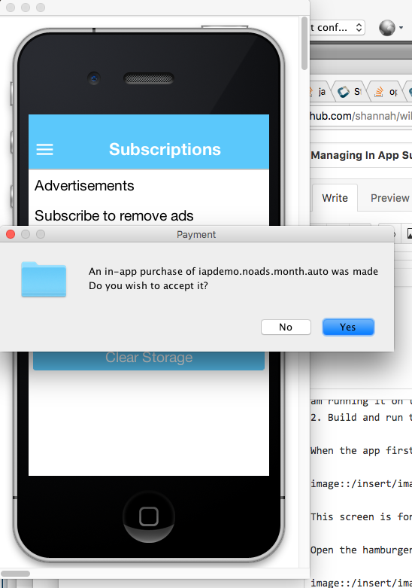Click the simulator horizontal scrollbar thumb
412x588 pixels.
tap(15, 574)
